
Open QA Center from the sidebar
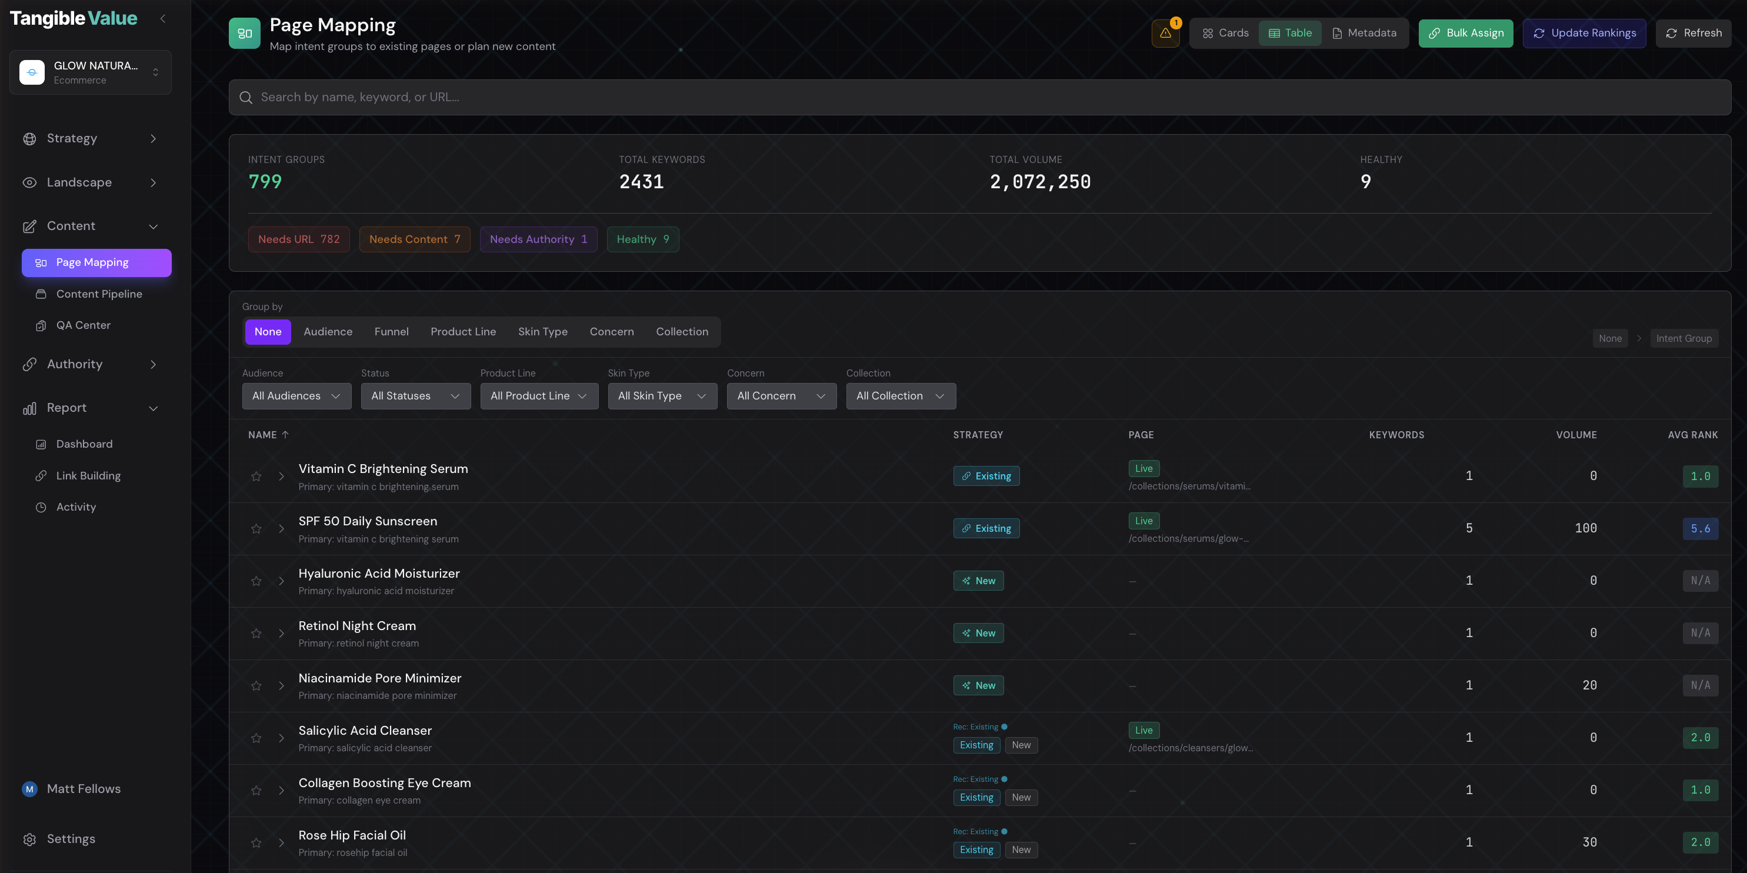[41, 325]
